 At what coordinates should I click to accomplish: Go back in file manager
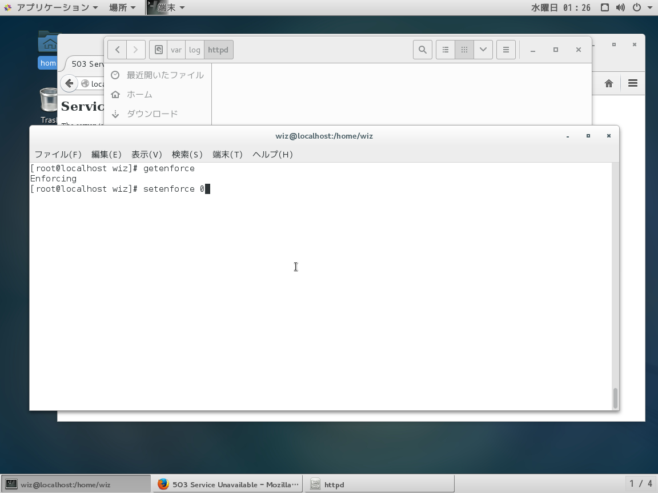click(118, 50)
